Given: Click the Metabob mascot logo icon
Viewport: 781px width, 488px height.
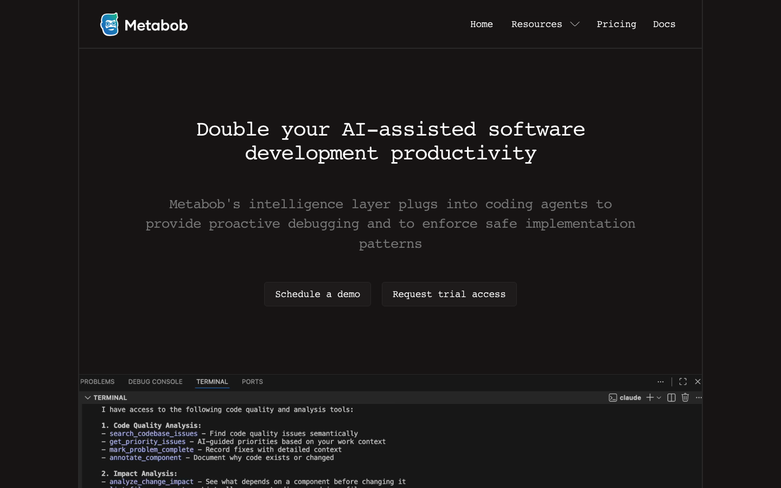Looking at the screenshot, I should (x=110, y=24).
